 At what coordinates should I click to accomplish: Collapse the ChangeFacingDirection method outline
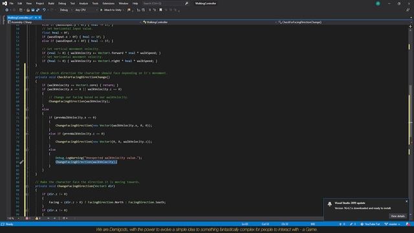pos(27,186)
